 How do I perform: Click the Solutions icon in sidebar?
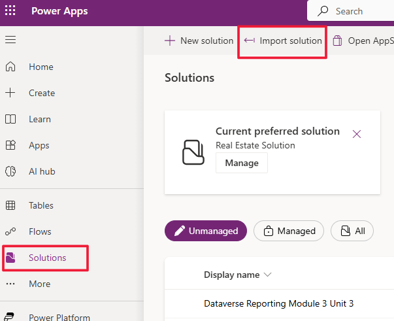pos(10,258)
